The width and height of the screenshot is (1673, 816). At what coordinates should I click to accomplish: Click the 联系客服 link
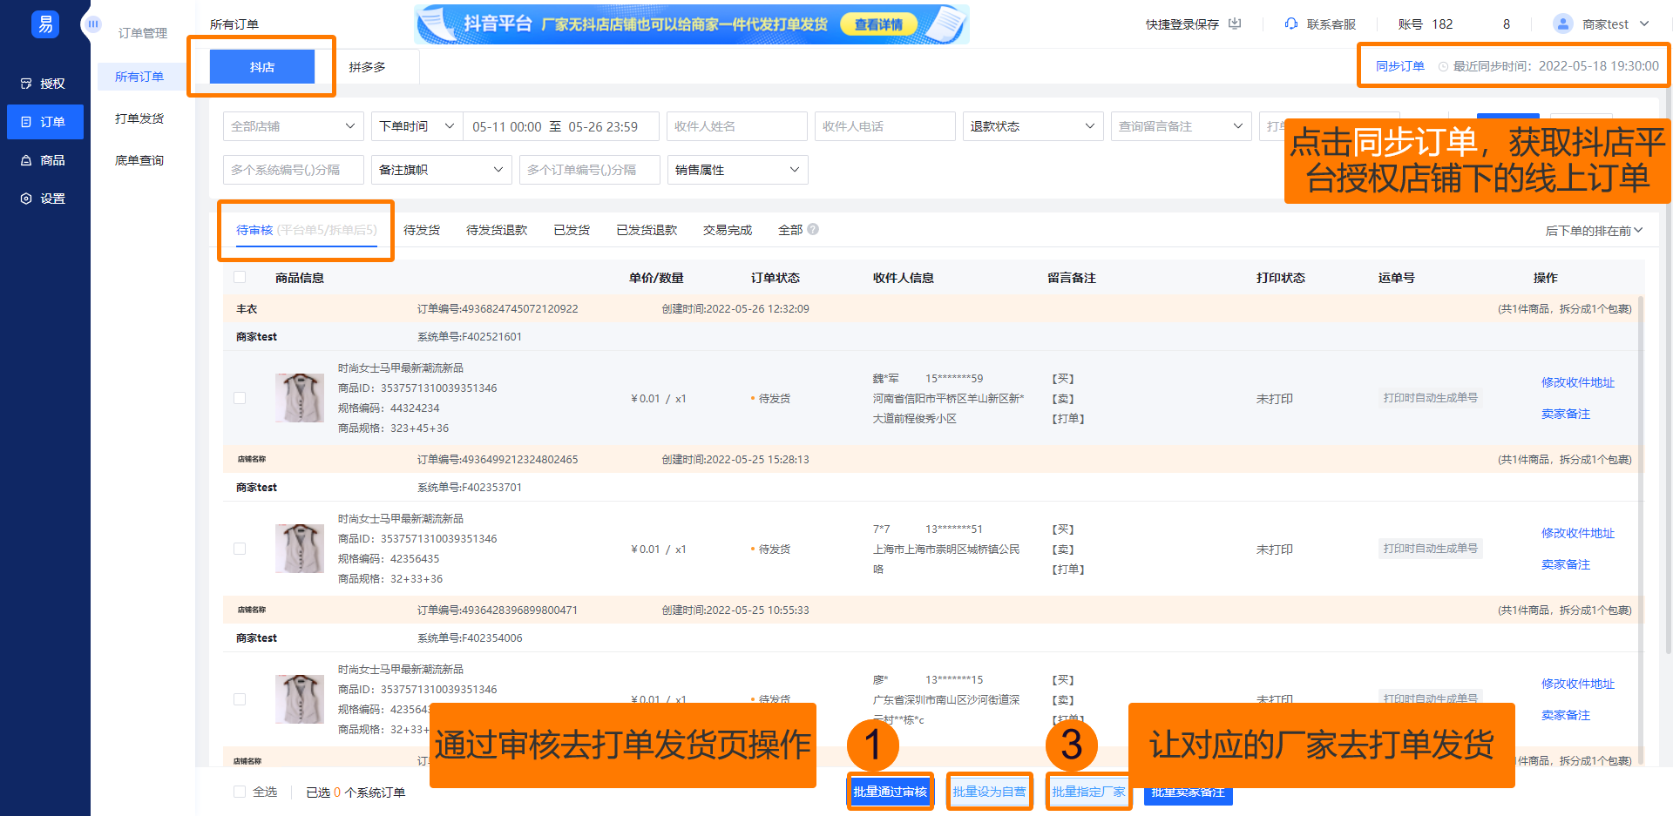pyautogui.click(x=1331, y=24)
